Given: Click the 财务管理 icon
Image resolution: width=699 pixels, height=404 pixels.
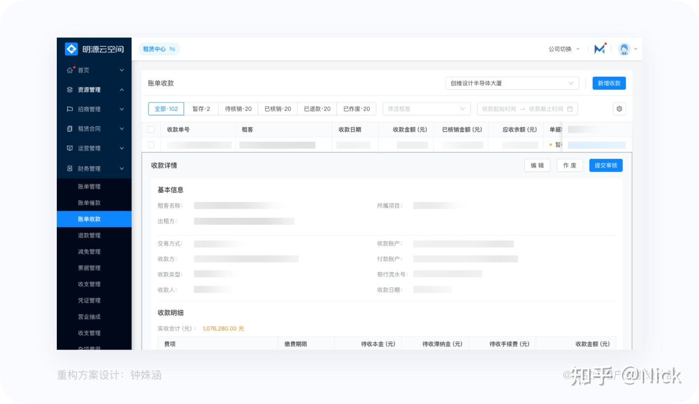Looking at the screenshot, I should (x=70, y=168).
